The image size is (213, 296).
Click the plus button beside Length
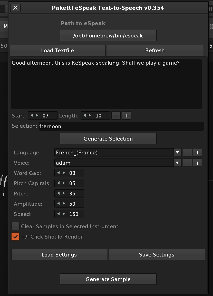point(126,116)
